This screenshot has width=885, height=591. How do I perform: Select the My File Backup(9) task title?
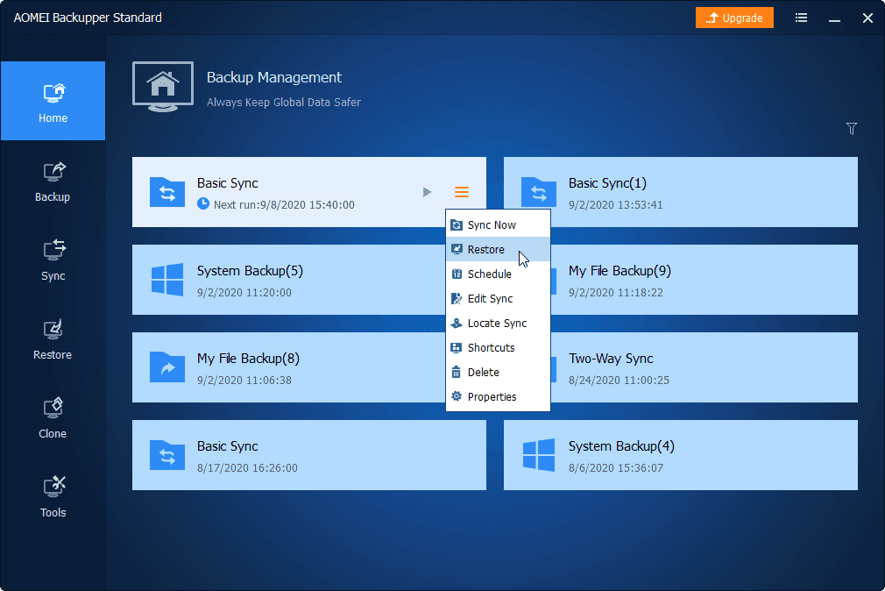coord(619,271)
